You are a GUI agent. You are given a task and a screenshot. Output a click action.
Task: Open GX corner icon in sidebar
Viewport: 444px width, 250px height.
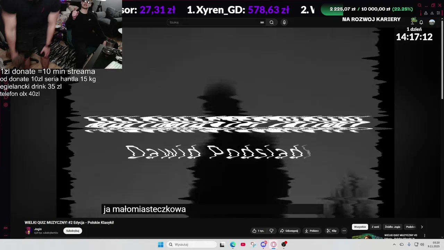tap(6, 228)
